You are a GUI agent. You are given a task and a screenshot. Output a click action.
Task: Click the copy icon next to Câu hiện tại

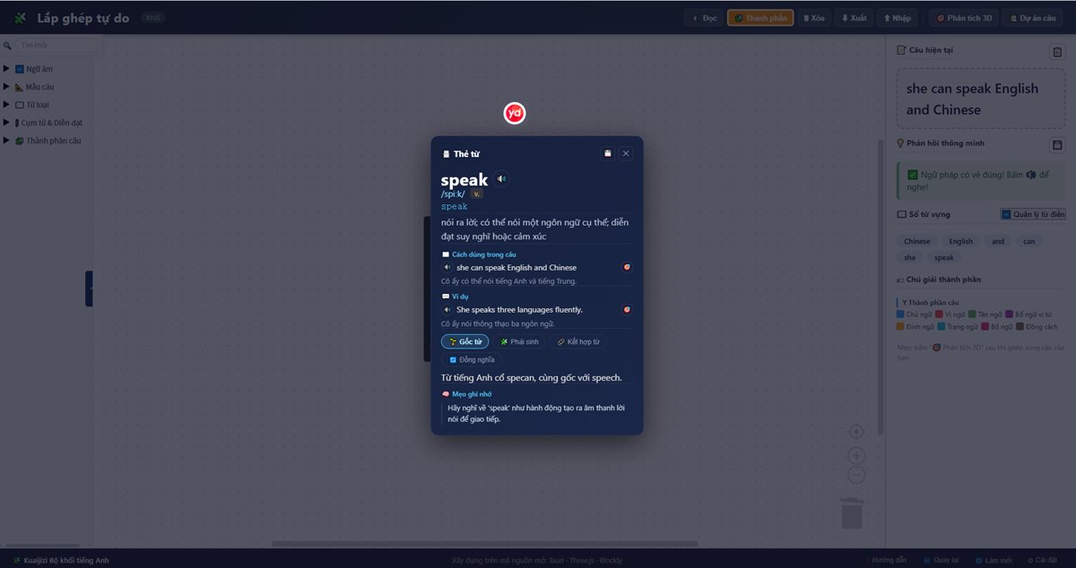click(x=1057, y=51)
